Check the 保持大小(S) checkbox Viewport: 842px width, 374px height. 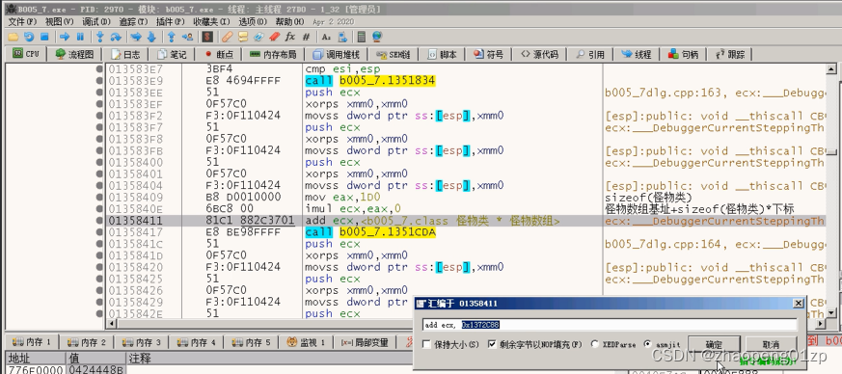pyautogui.click(x=427, y=344)
